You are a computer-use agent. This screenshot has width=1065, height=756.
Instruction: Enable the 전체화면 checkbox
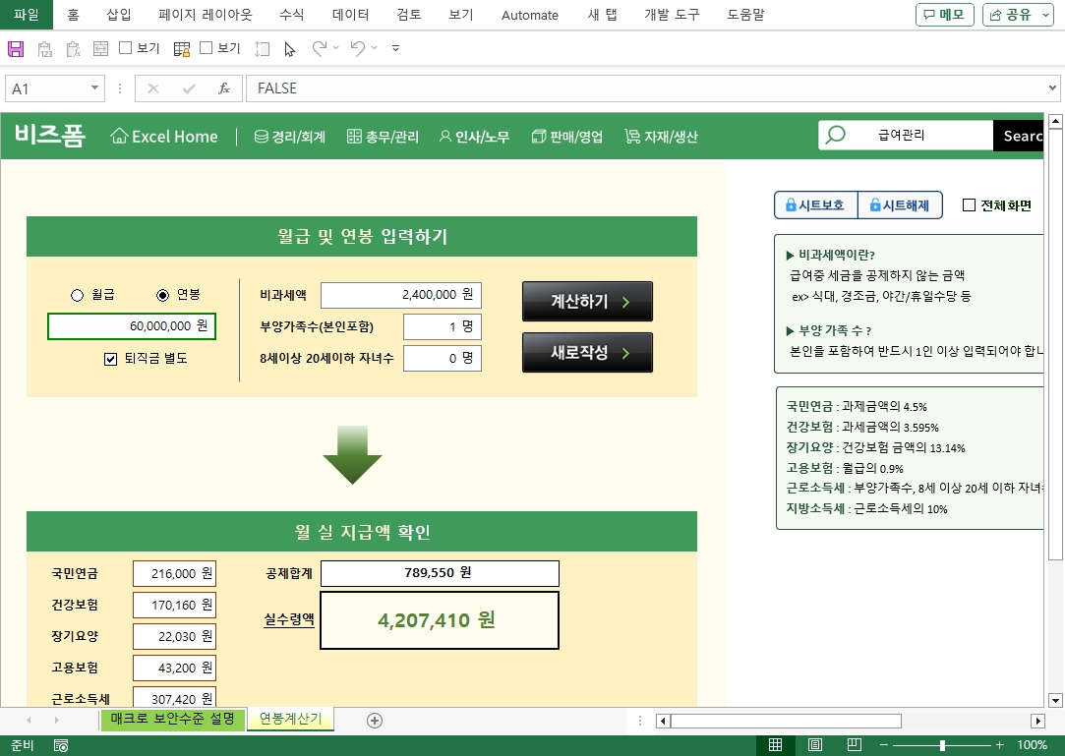click(x=969, y=205)
